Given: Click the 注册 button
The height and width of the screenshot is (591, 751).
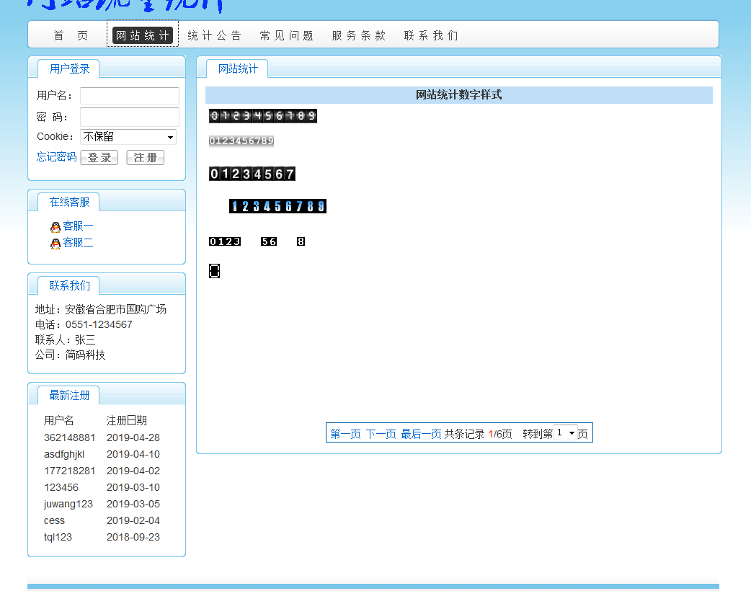Looking at the screenshot, I should pyautogui.click(x=145, y=158).
